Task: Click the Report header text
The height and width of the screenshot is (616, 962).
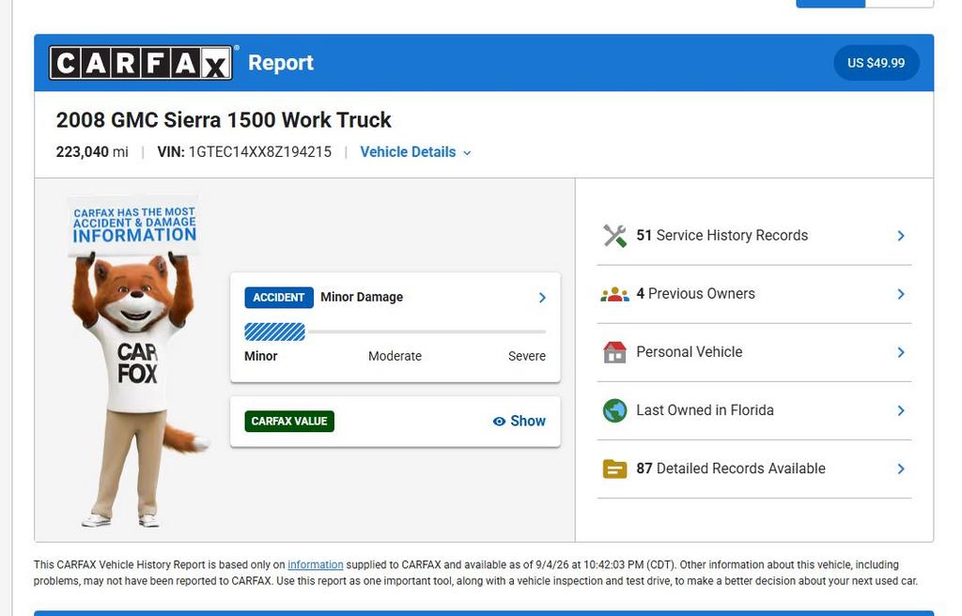Action: coord(280,63)
